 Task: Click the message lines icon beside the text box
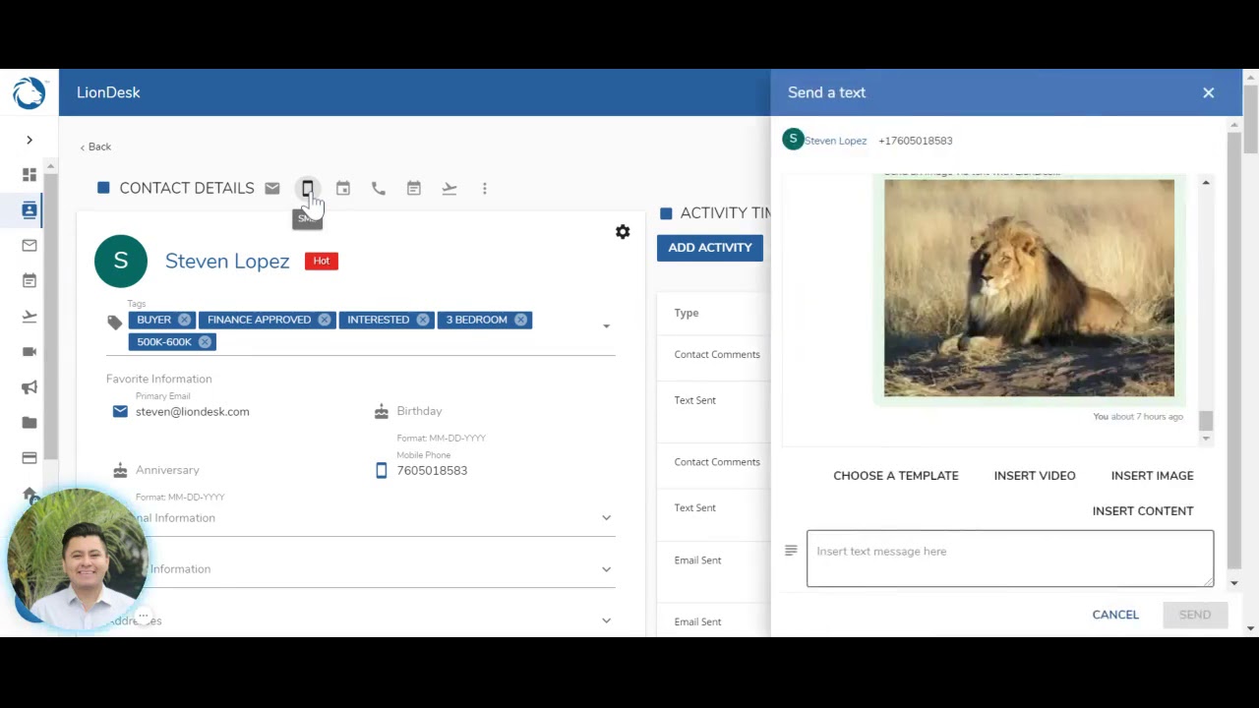[x=791, y=551]
